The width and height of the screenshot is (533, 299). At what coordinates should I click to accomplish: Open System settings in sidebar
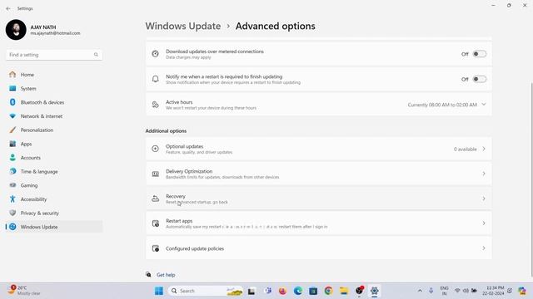tap(54, 89)
